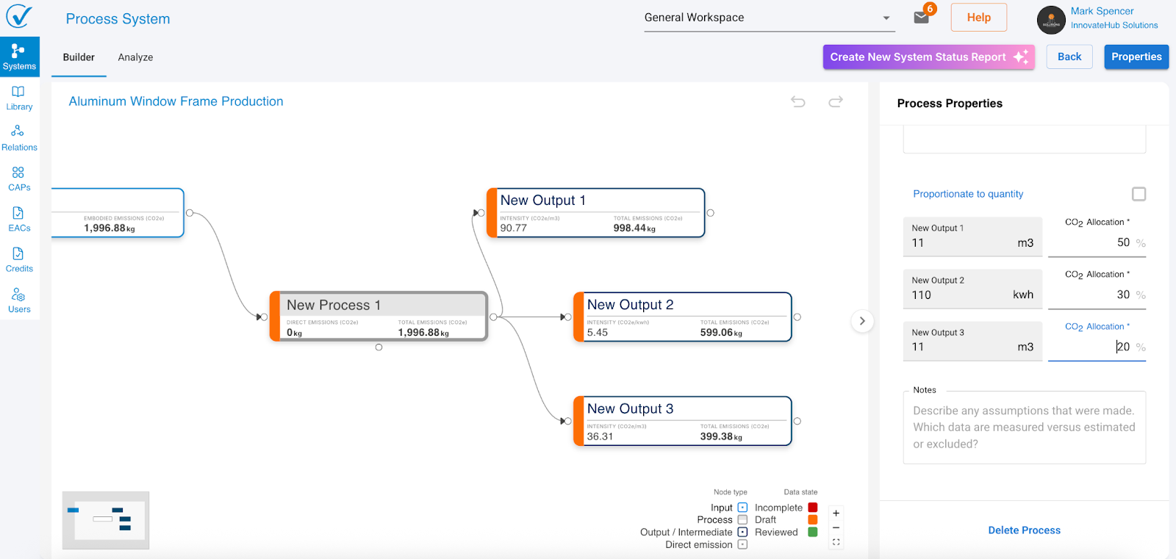Image resolution: width=1176 pixels, height=559 pixels.
Task: Click the redo arrow icon
Action: click(x=836, y=102)
